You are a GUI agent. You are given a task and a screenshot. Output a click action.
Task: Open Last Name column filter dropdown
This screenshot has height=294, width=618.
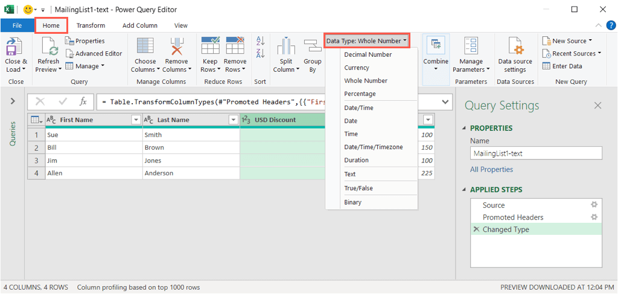click(x=234, y=120)
